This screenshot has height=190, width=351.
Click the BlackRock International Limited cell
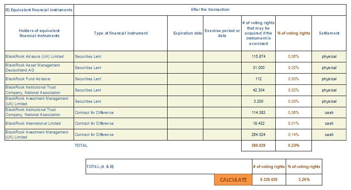point(40,123)
